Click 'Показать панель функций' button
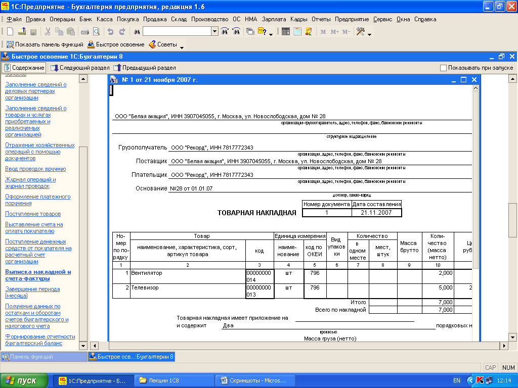 pyautogui.click(x=45, y=44)
